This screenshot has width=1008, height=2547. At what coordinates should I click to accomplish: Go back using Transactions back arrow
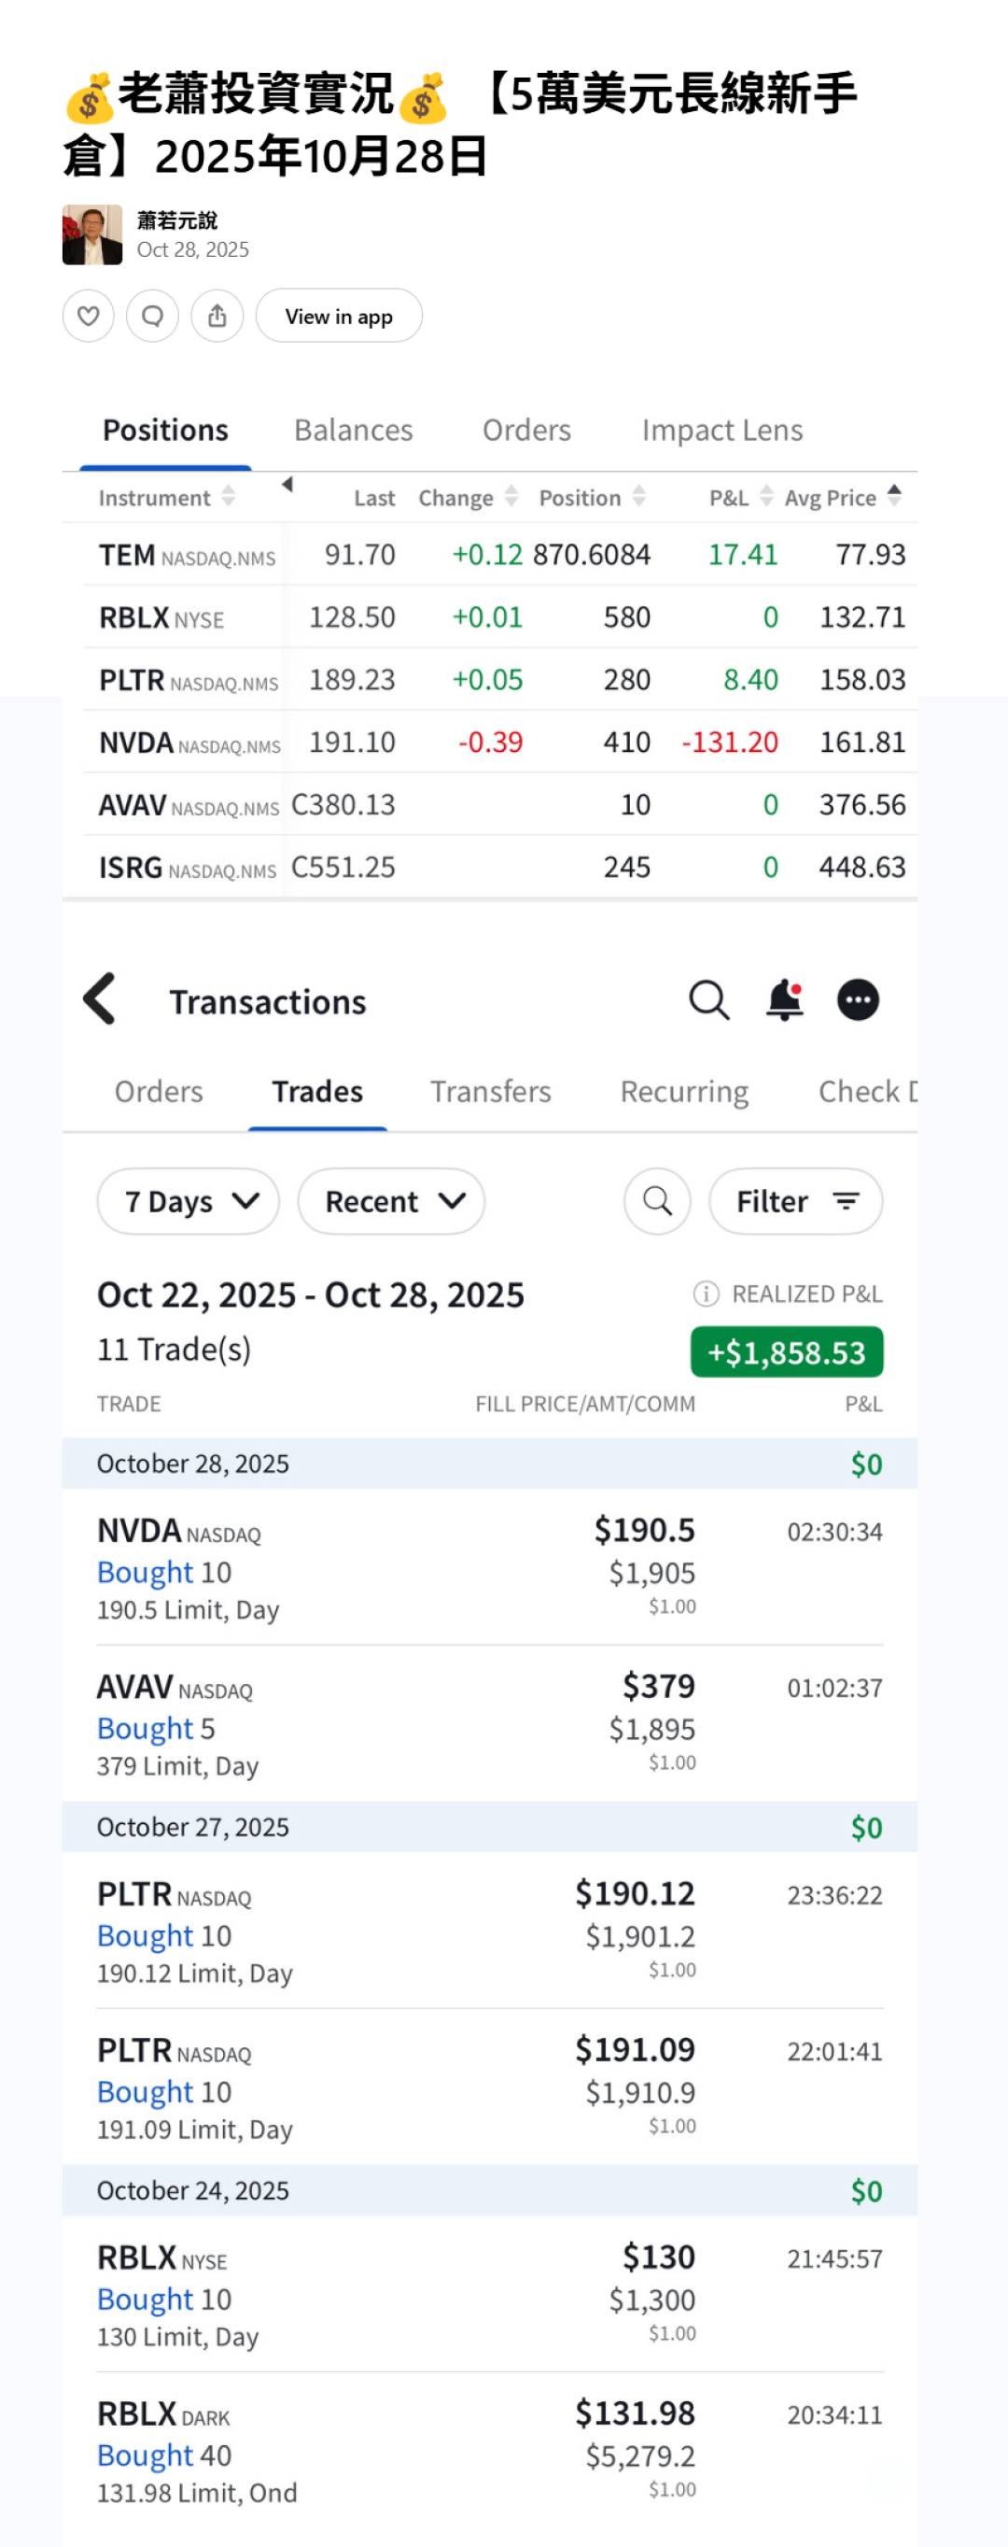pyautogui.click(x=101, y=998)
